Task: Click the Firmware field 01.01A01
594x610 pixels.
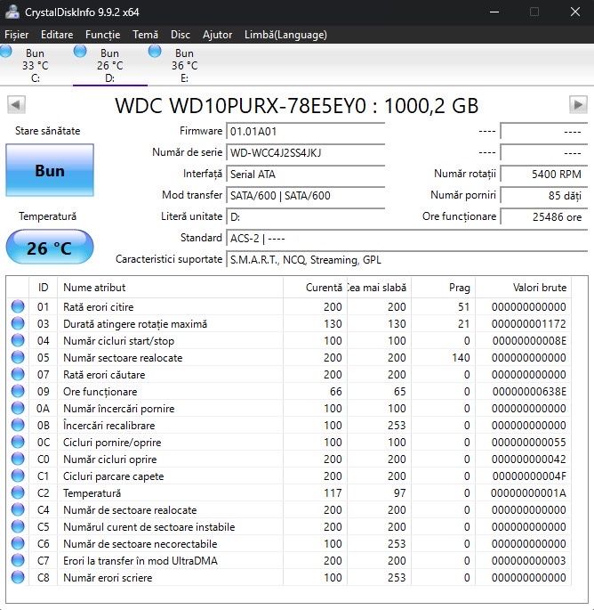Action: tap(306, 132)
